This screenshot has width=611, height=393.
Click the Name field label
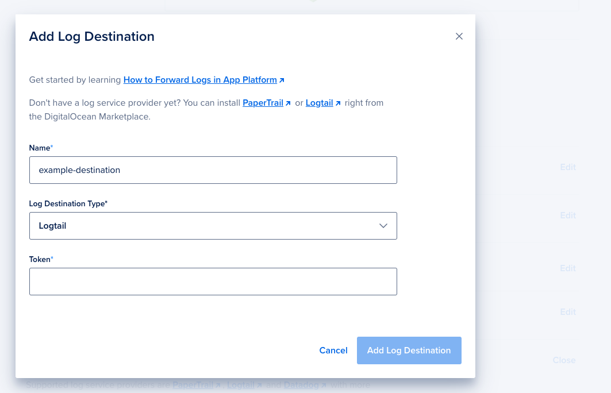41,148
